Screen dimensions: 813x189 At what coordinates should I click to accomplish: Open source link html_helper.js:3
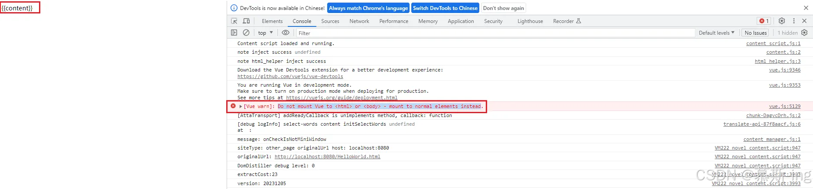tap(777, 61)
